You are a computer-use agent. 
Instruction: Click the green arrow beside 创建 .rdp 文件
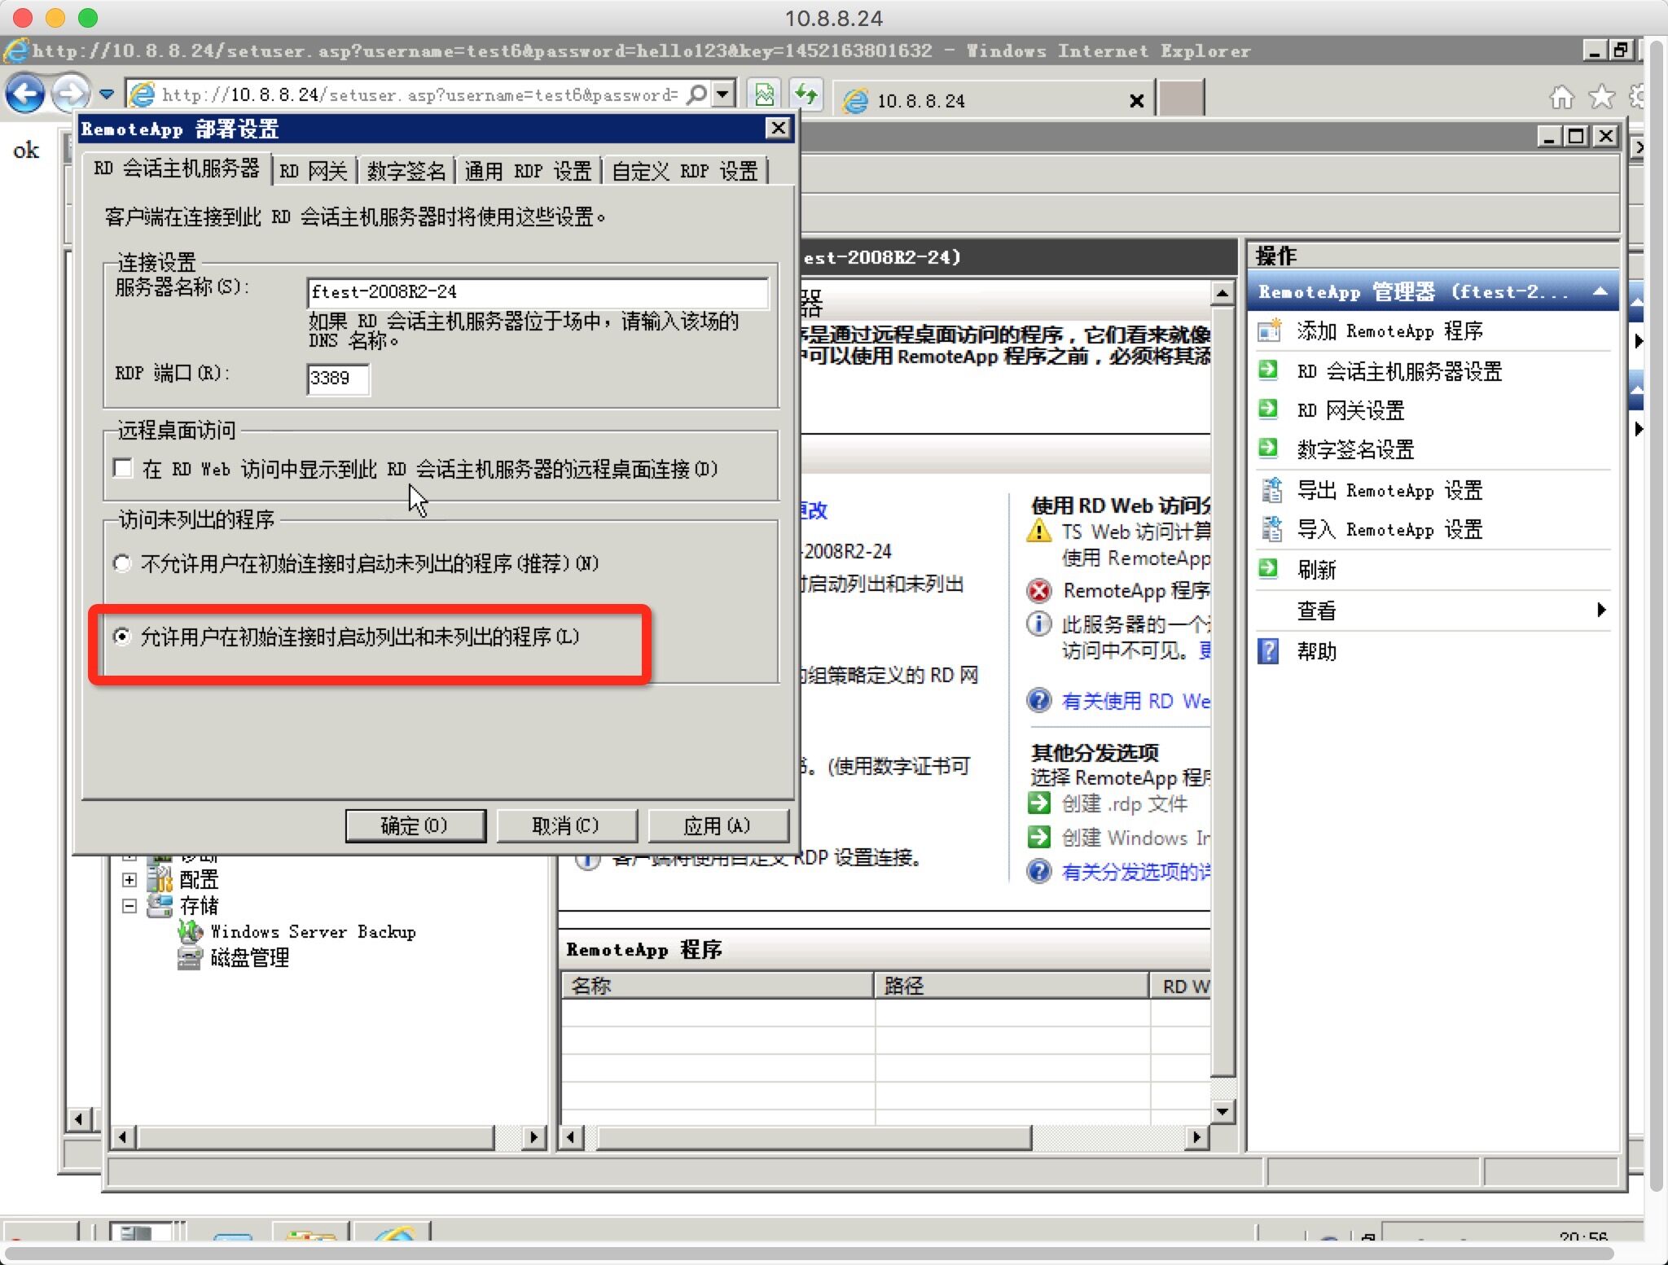[x=1039, y=803]
